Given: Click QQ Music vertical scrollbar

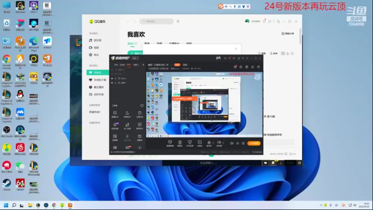Looking at the screenshot, I should [x=300, y=36].
